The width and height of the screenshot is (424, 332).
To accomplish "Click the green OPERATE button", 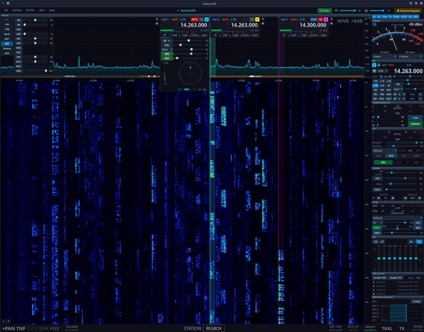I will (415, 124).
